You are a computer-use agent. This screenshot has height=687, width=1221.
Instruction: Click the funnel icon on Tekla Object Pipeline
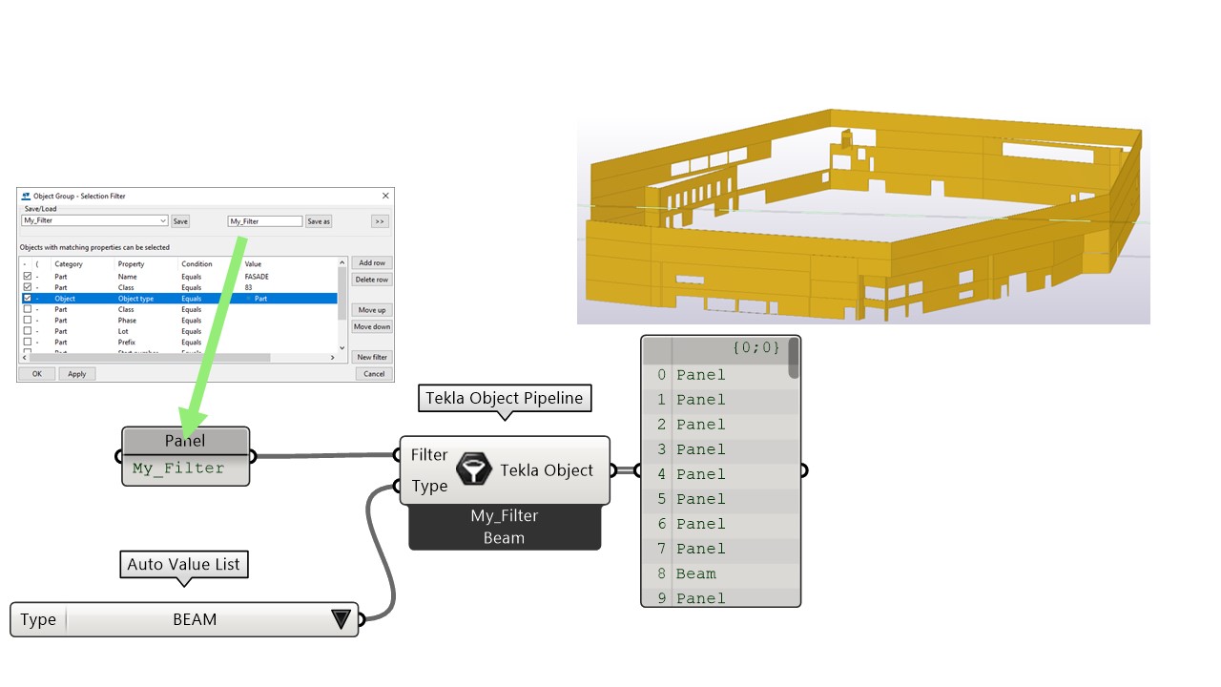pos(474,469)
